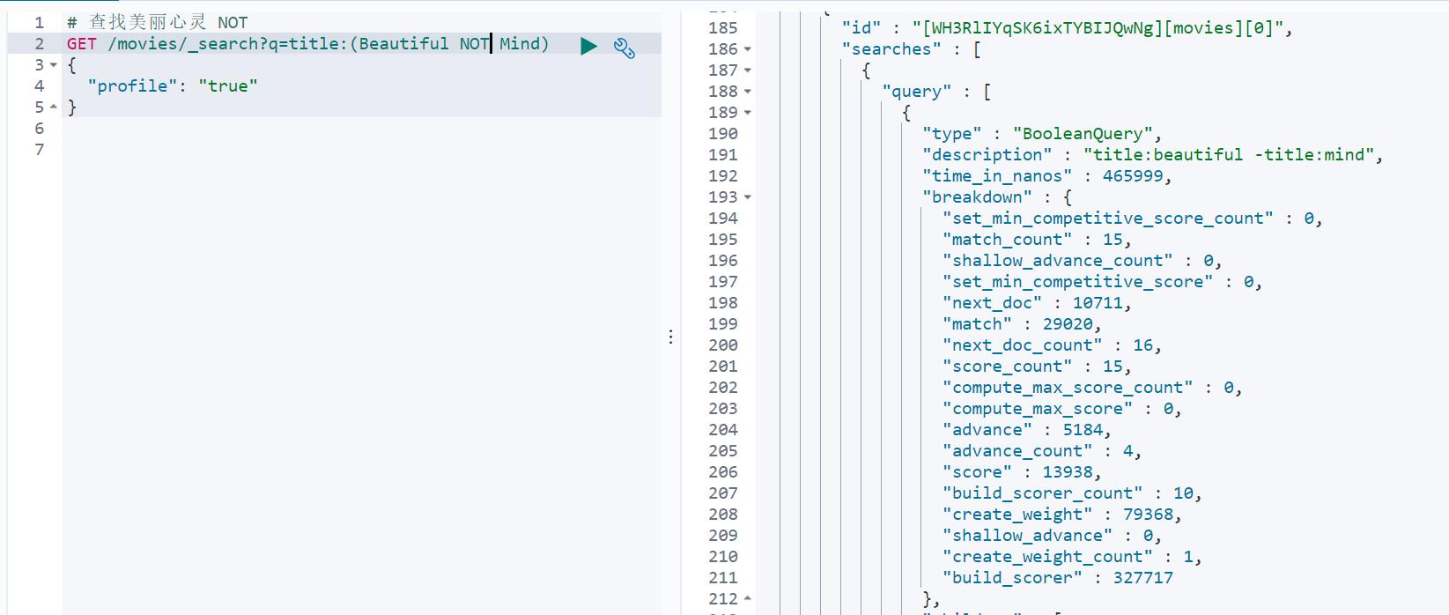Click empty editor line number 7
Image resolution: width=1449 pixels, height=615 pixels.
tap(39, 150)
